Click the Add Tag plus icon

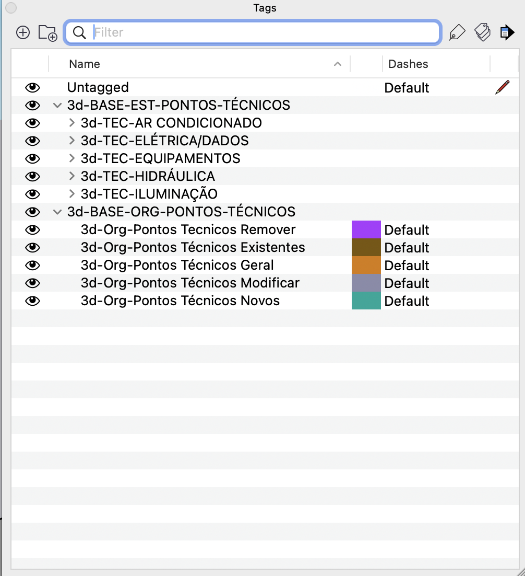(x=23, y=32)
